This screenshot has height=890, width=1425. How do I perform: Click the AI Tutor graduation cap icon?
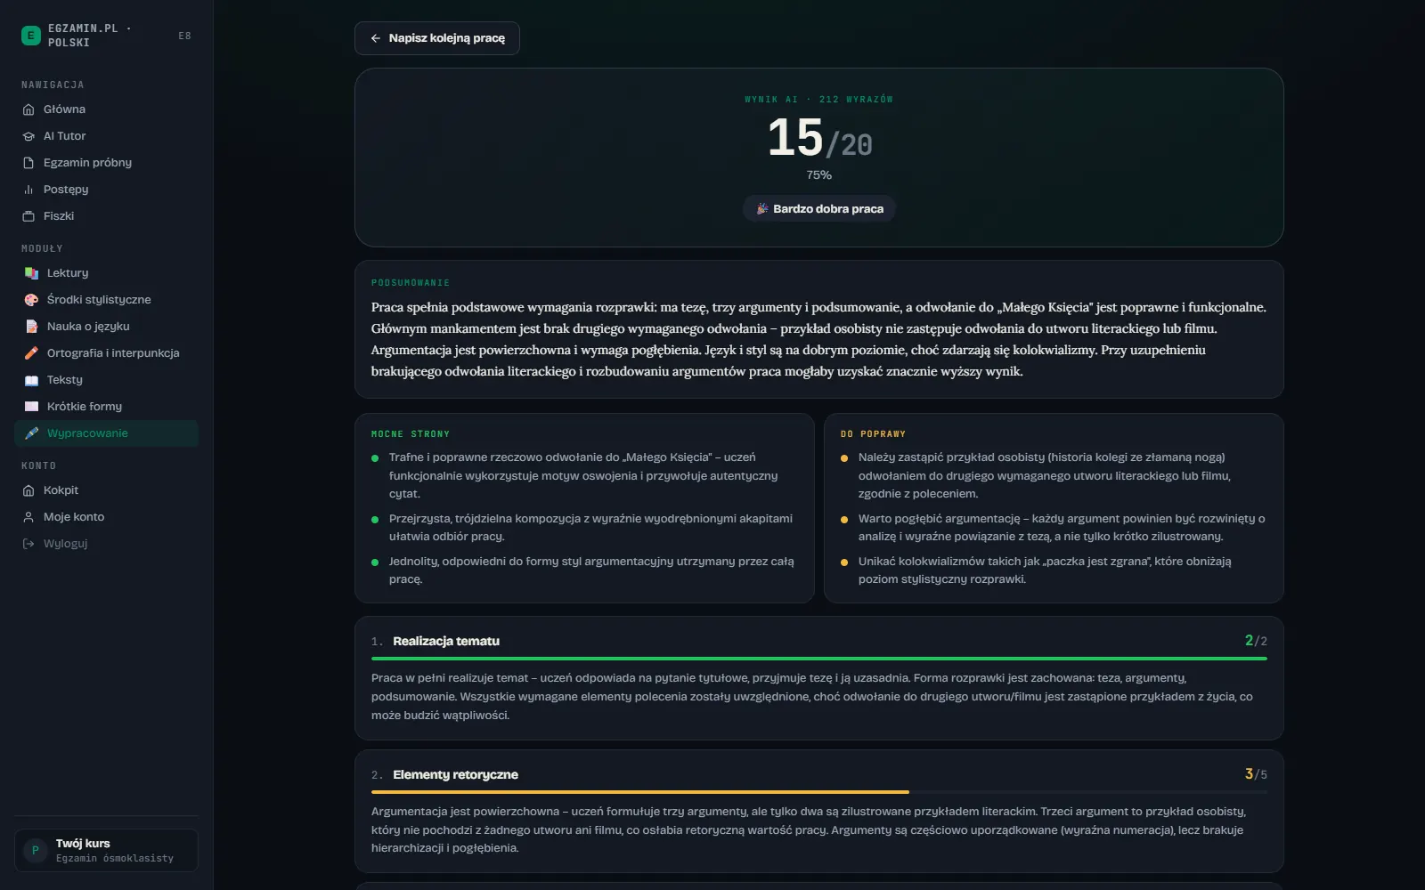[x=28, y=136]
